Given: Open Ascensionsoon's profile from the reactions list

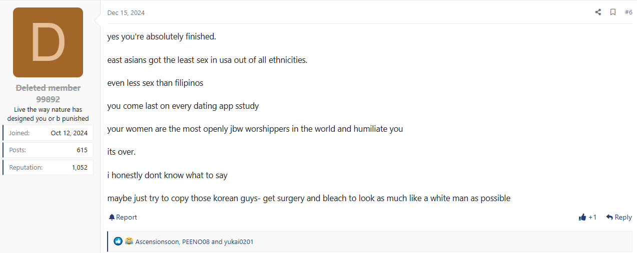Looking at the screenshot, I should pos(157,242).
